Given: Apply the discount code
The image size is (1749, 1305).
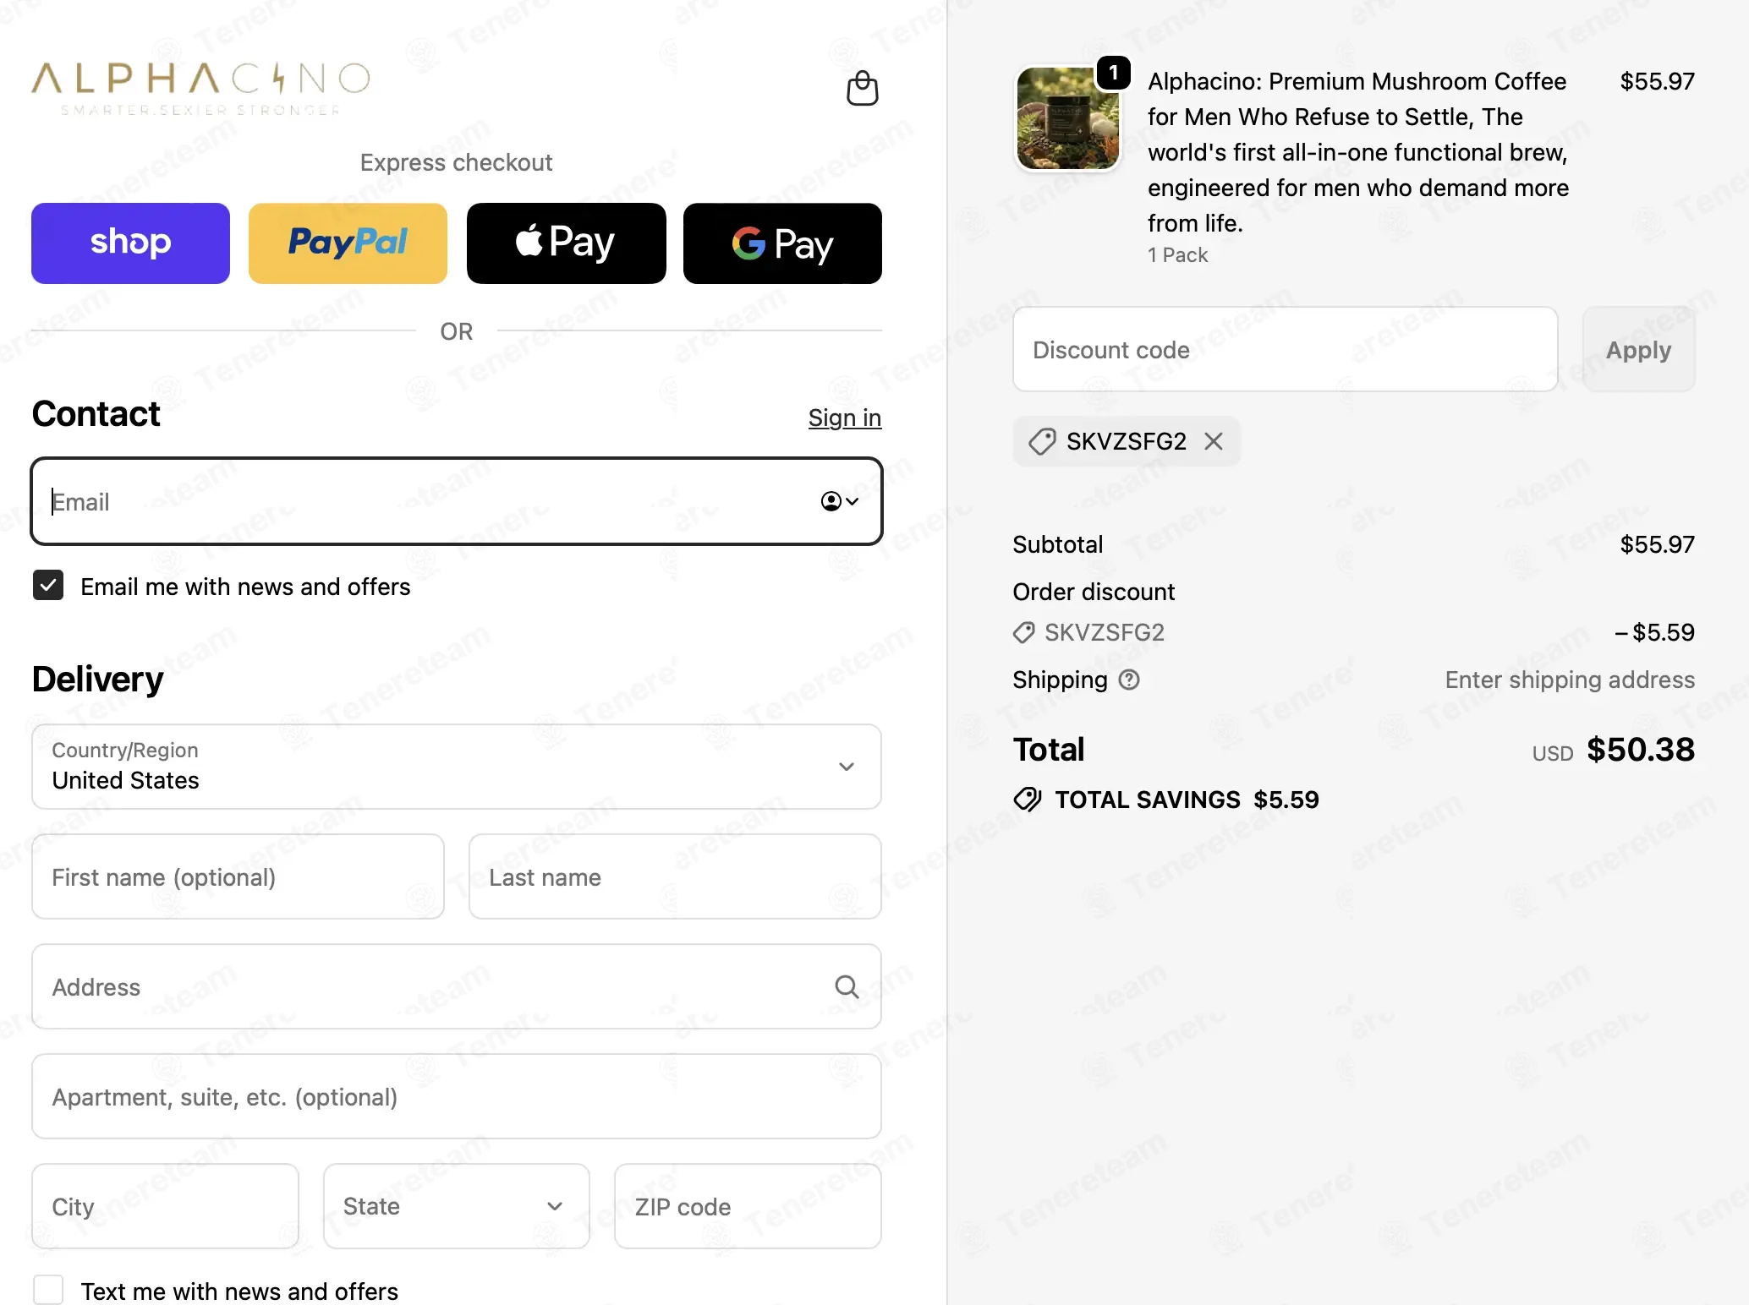Looking at the screenshot, I should point(1638,349).
